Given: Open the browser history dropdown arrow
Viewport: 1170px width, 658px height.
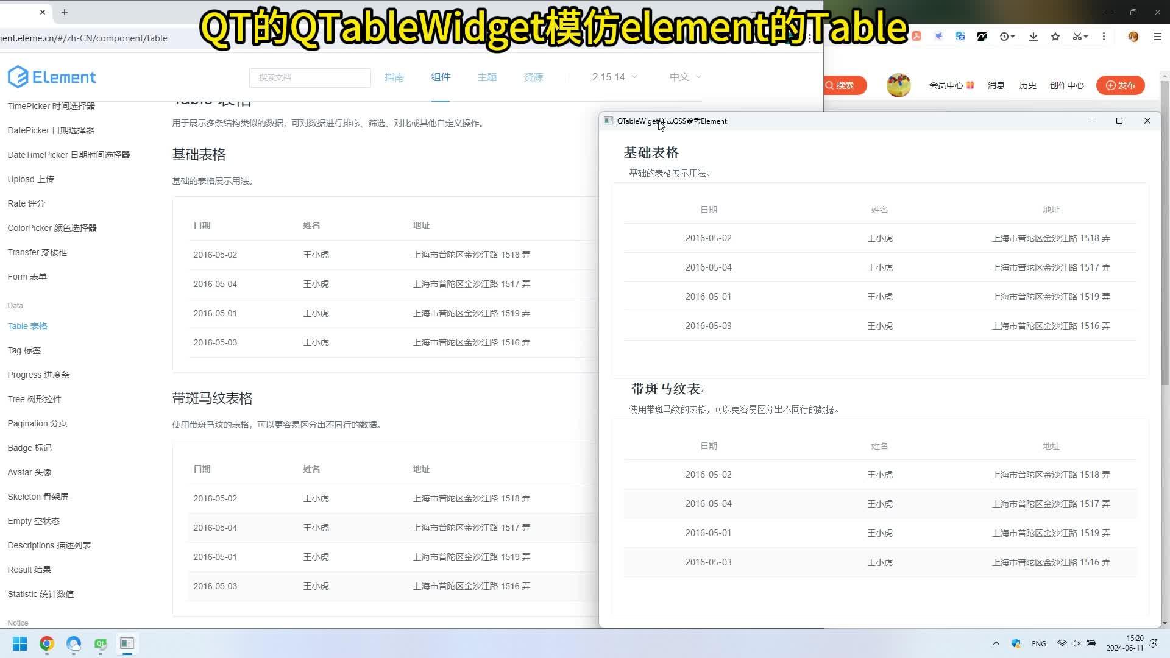Looking at the screenshot, I should click(1013, 37).
